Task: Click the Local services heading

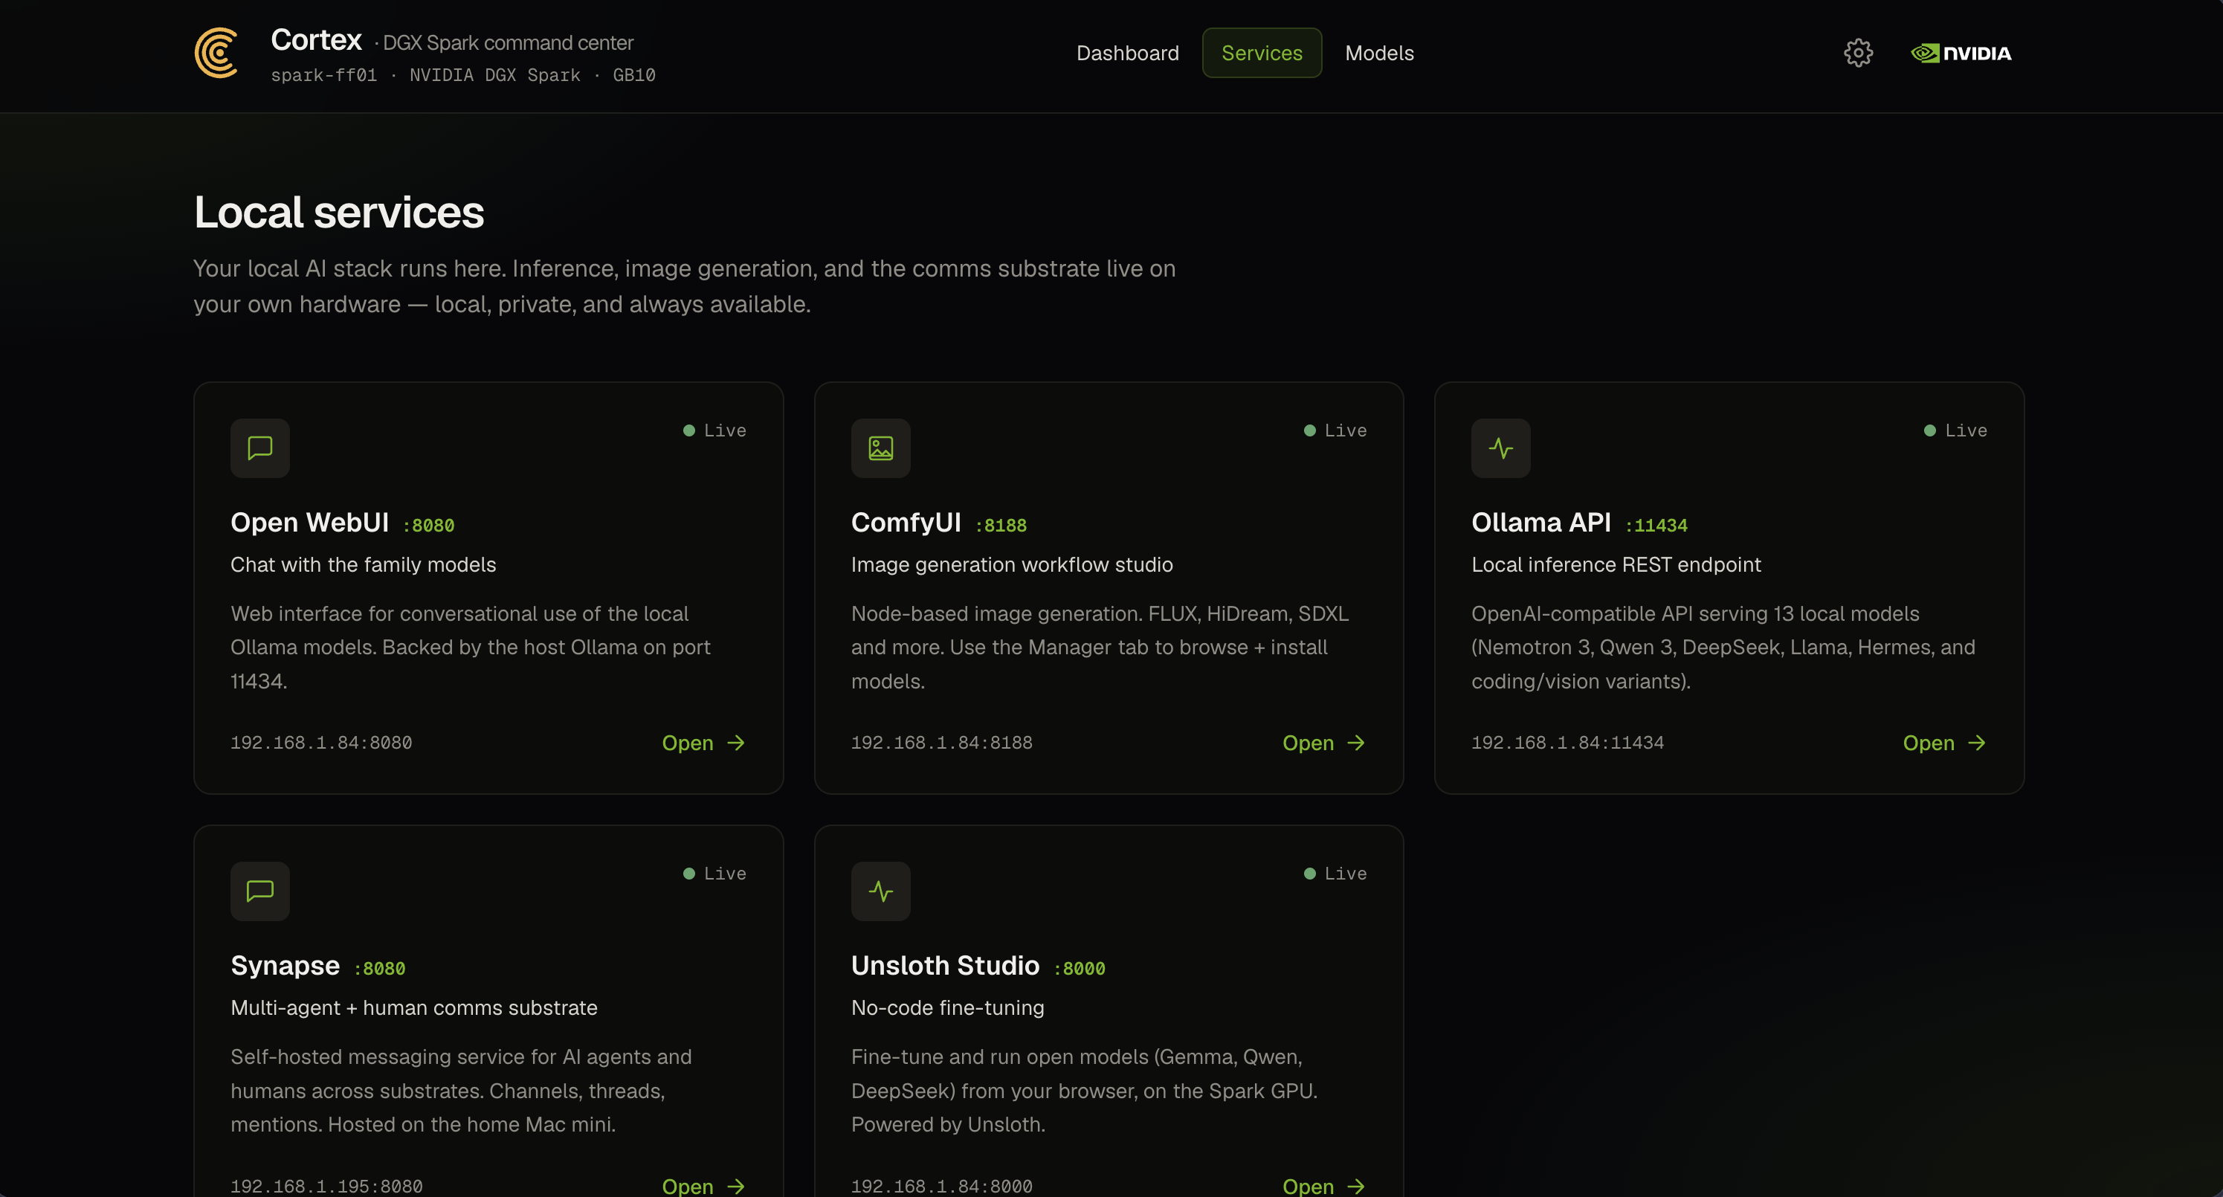Action: (338, 213)
